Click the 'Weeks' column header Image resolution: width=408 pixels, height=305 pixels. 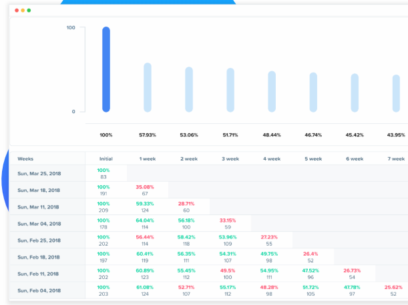26,159
